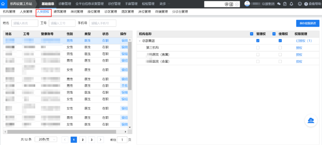
Task: Click the user avatar in header
Action: point(247,4)
